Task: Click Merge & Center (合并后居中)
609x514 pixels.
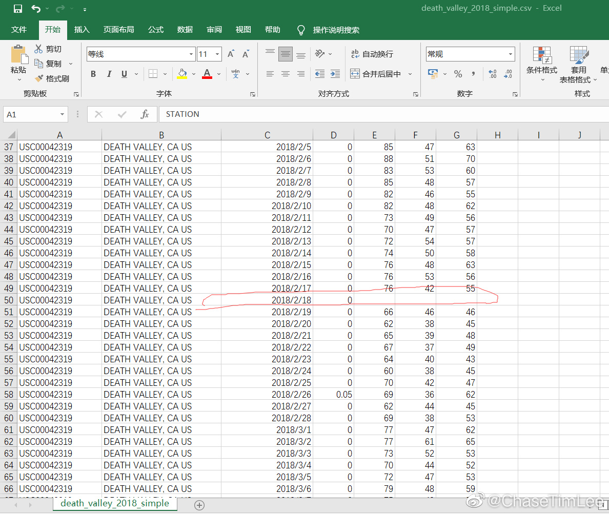Action: tap(375, 74)
